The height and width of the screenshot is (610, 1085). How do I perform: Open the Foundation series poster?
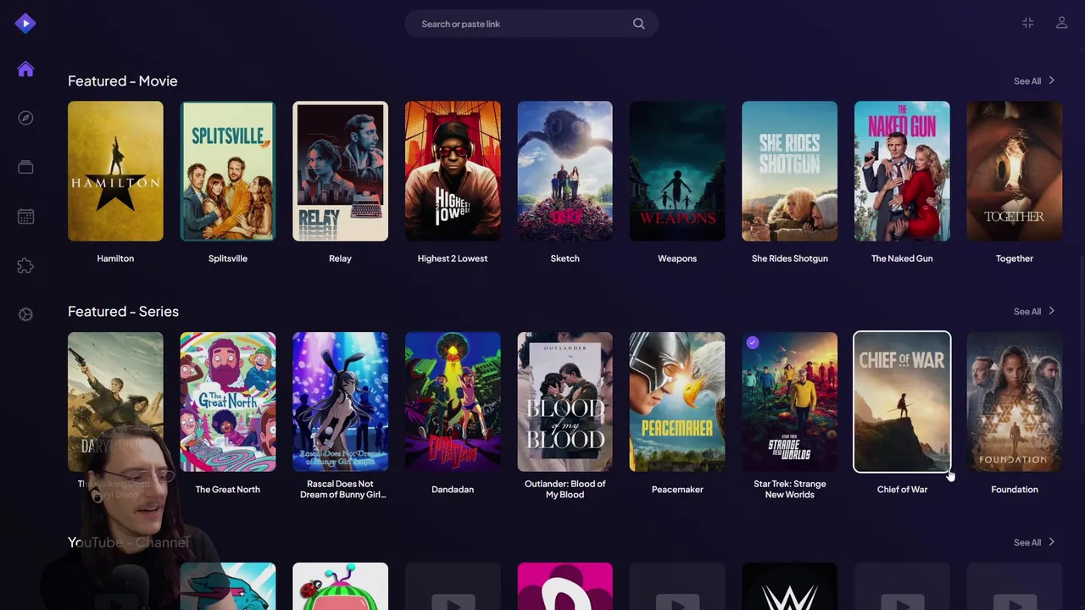(x=1015, y=402)
